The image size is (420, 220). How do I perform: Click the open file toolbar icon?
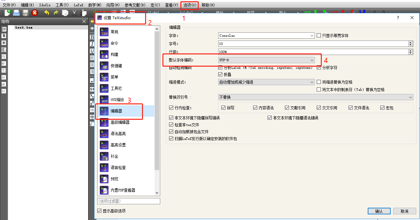click(16, 13)
